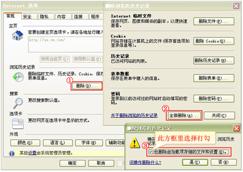Select the 连接 tab
The height and width of the screenshot is (172, 243).
(80, 16)
